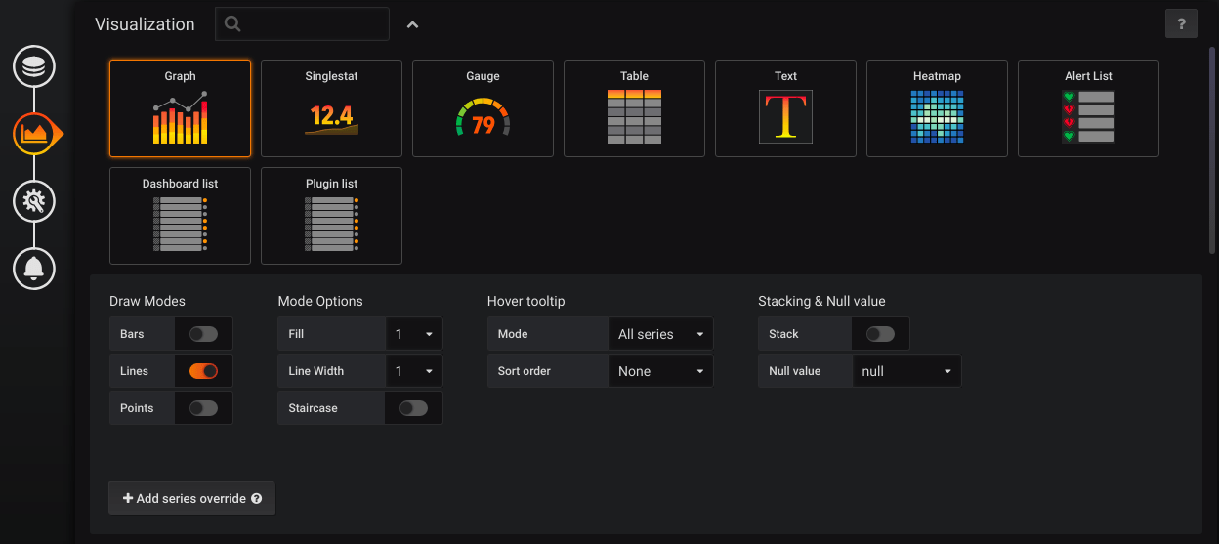Expand the Null value dropdown
The height and width of the screenshot is (544, 1219).
906,371
